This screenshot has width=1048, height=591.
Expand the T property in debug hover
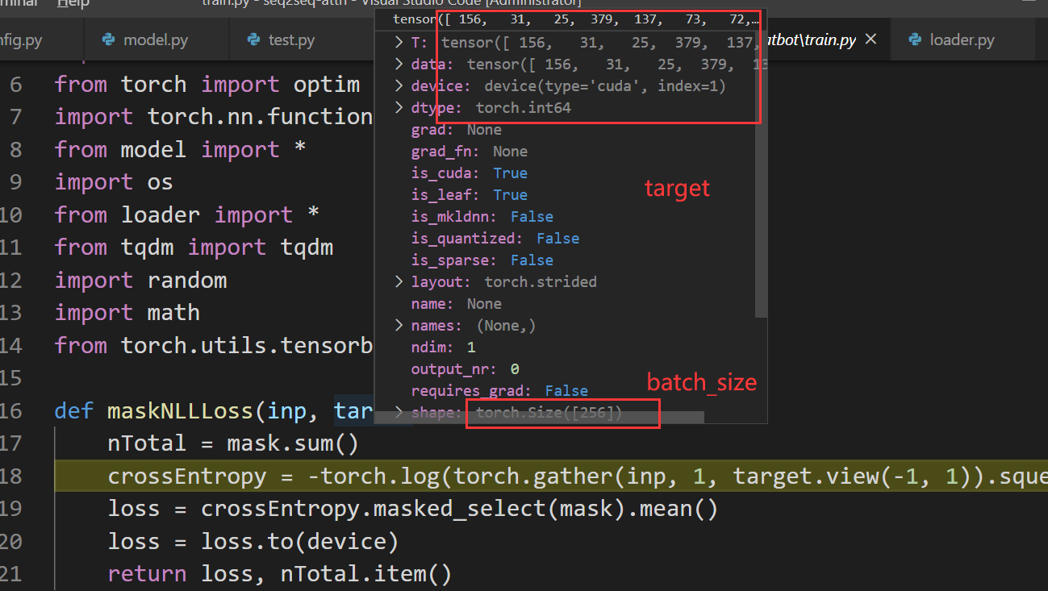click(399, 43)
